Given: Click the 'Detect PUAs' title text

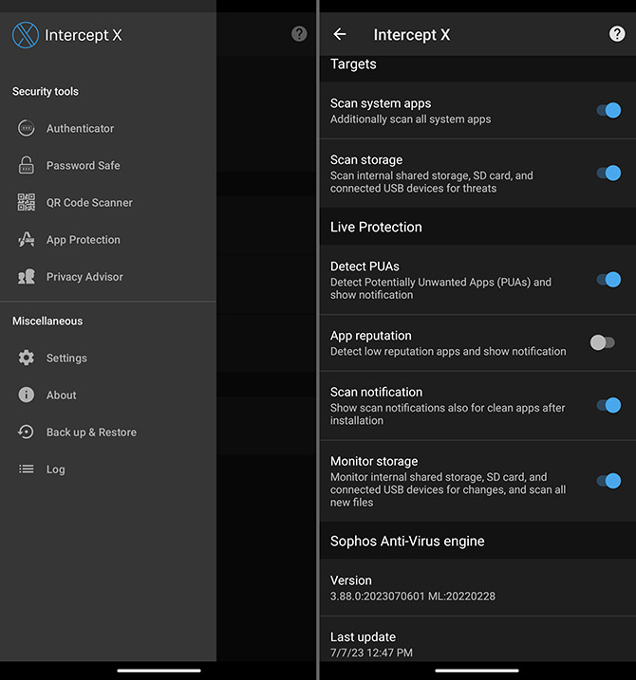Looking at the screenshot, I should (x=365, y=266).
